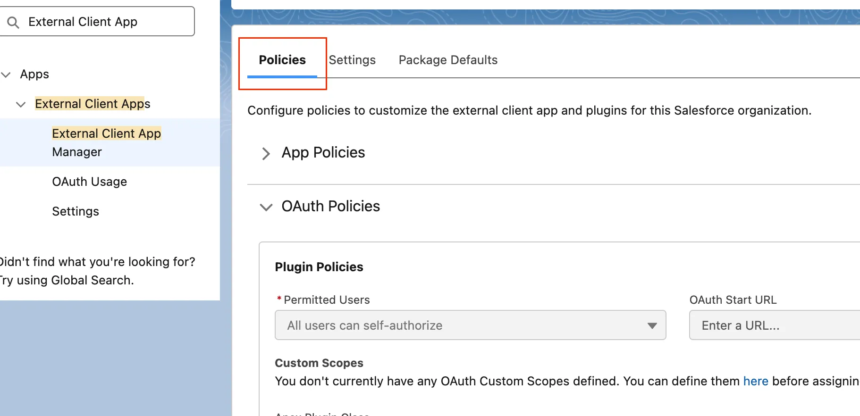Screen dimensions: 860x416
Task: Switch to the Settings tab
Action: [352, 60]
